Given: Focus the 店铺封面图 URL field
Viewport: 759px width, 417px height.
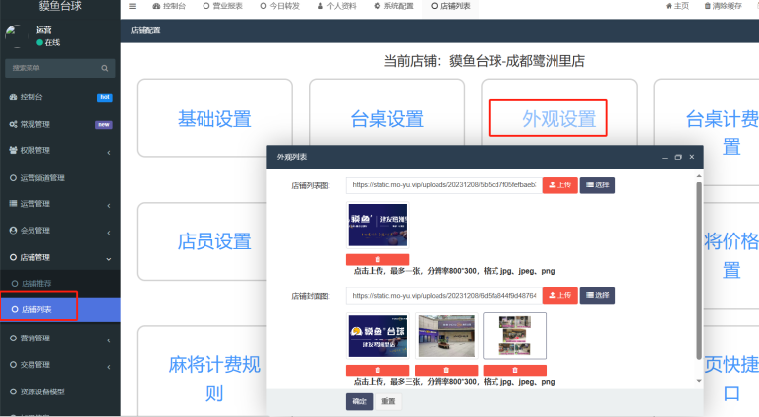Looking at the screenshot, I should pyautogui.click(x=443, y=295).
